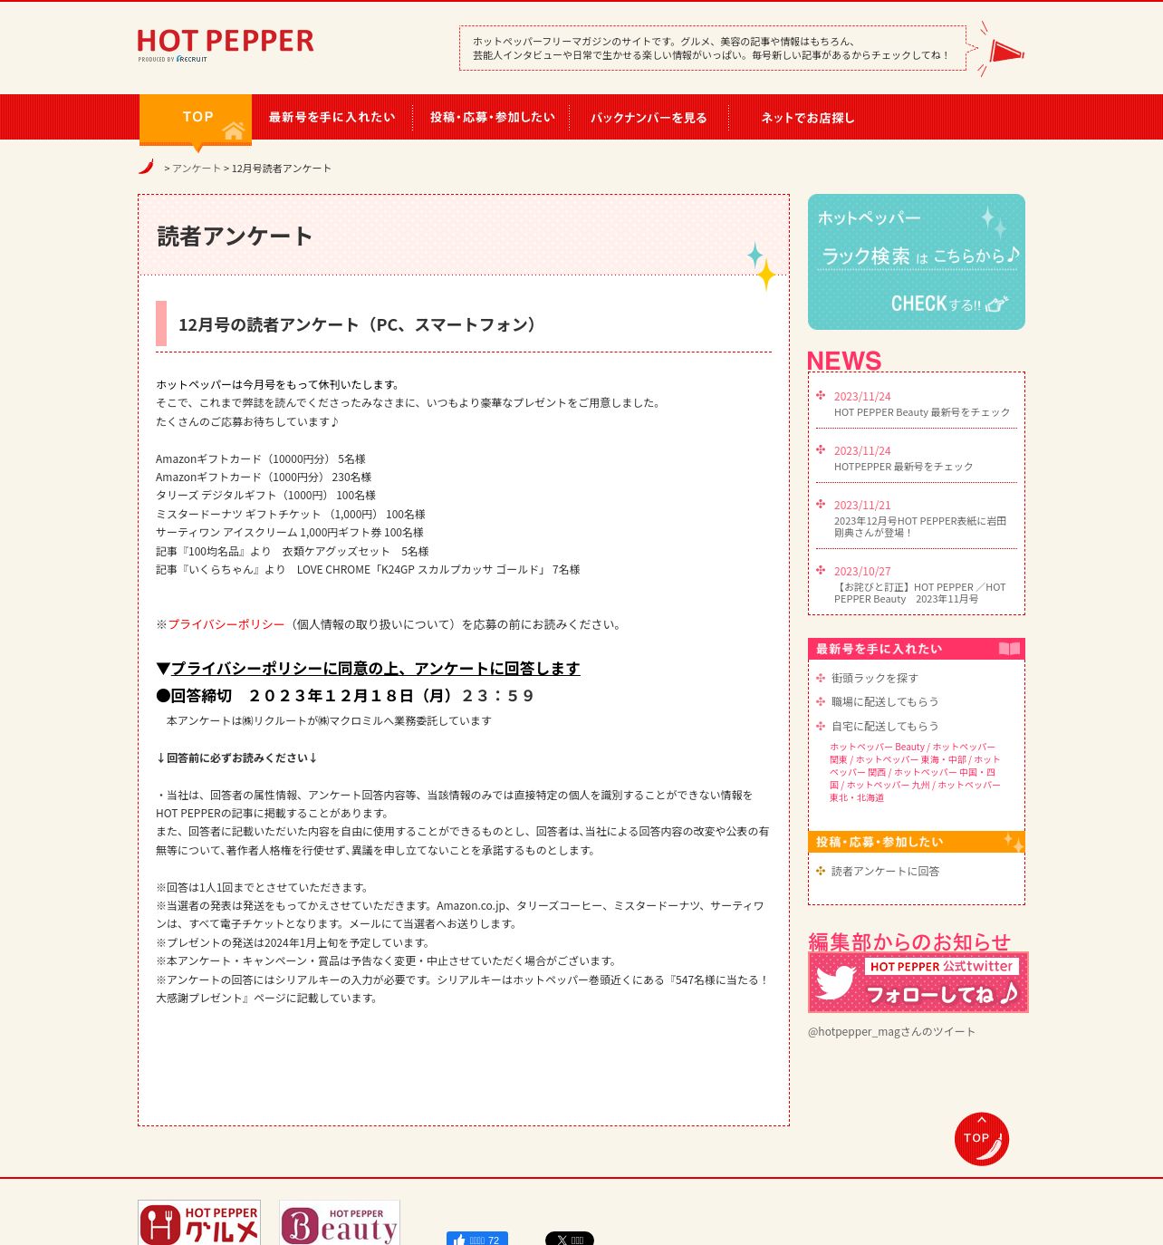Image resolution: width=1163 pixels, height=1245 pixels.
Task: Go to アンケート breadcrumb link
Action: coord(197,169)
